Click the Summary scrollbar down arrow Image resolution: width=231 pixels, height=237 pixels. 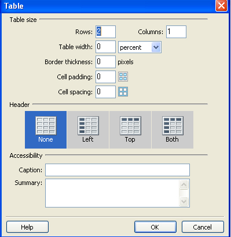coord(184,202)
